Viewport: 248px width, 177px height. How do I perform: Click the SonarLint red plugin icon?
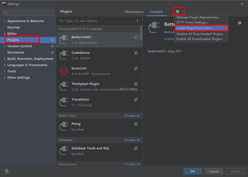pyautogui.click(x=64, y=71)
